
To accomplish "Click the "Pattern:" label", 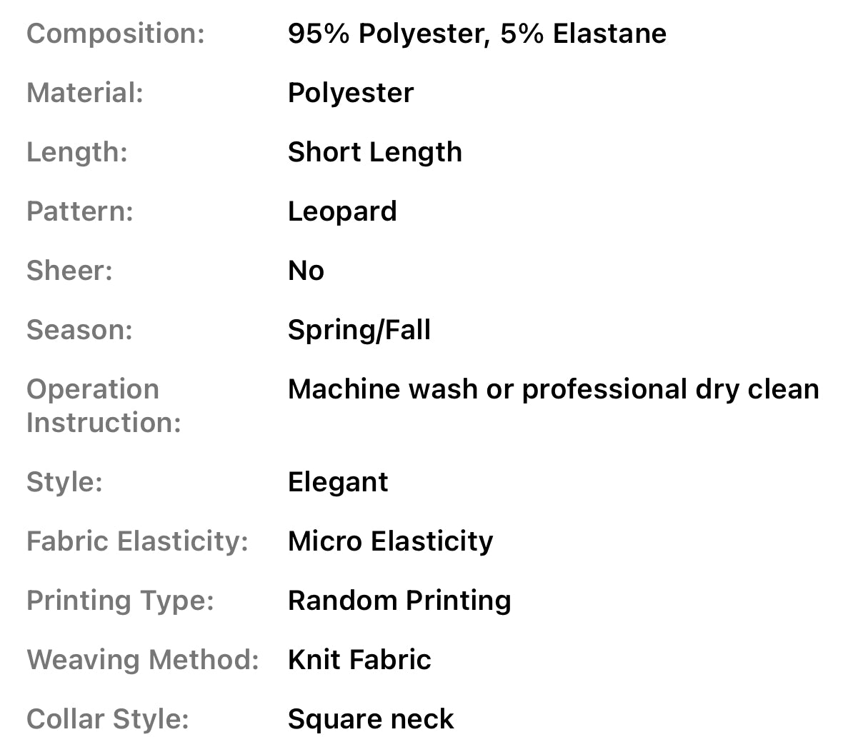I will pyautogui.click(x=80, y=211).
